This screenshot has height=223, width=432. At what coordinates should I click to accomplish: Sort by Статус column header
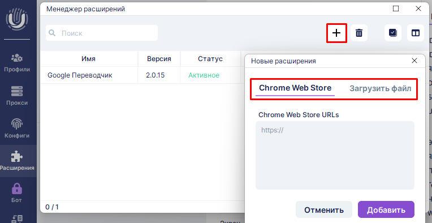coord(210,59)
